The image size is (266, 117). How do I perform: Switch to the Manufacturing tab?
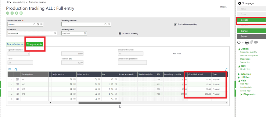pos(16,45)
